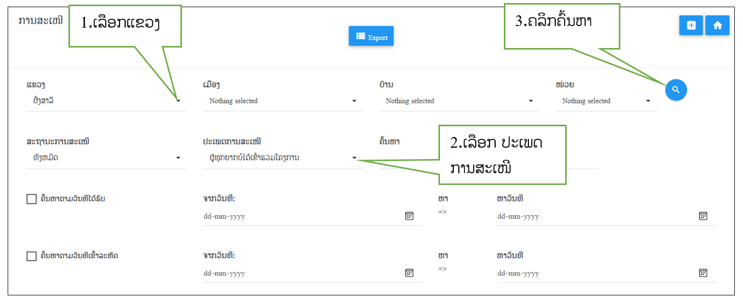
Task: Expand the ເມືອງ dropdown
Action: [x=283, y=101]
